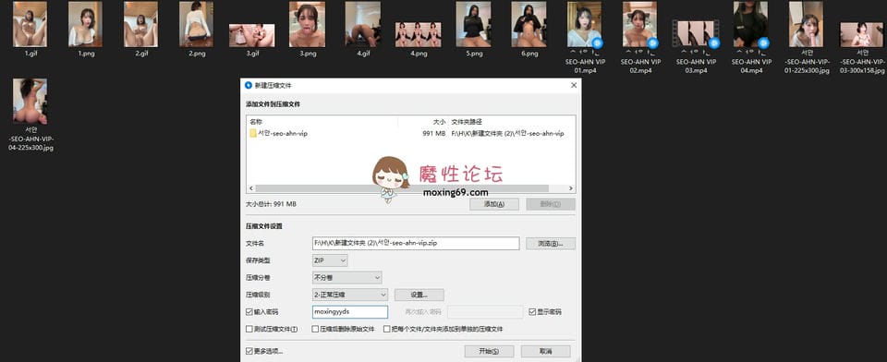887x362 pixels.
Task: Open the 设置... compression settings button
Action: point(419,295)
